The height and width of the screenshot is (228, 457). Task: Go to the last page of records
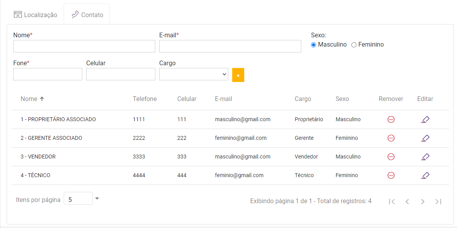[438, 201]
